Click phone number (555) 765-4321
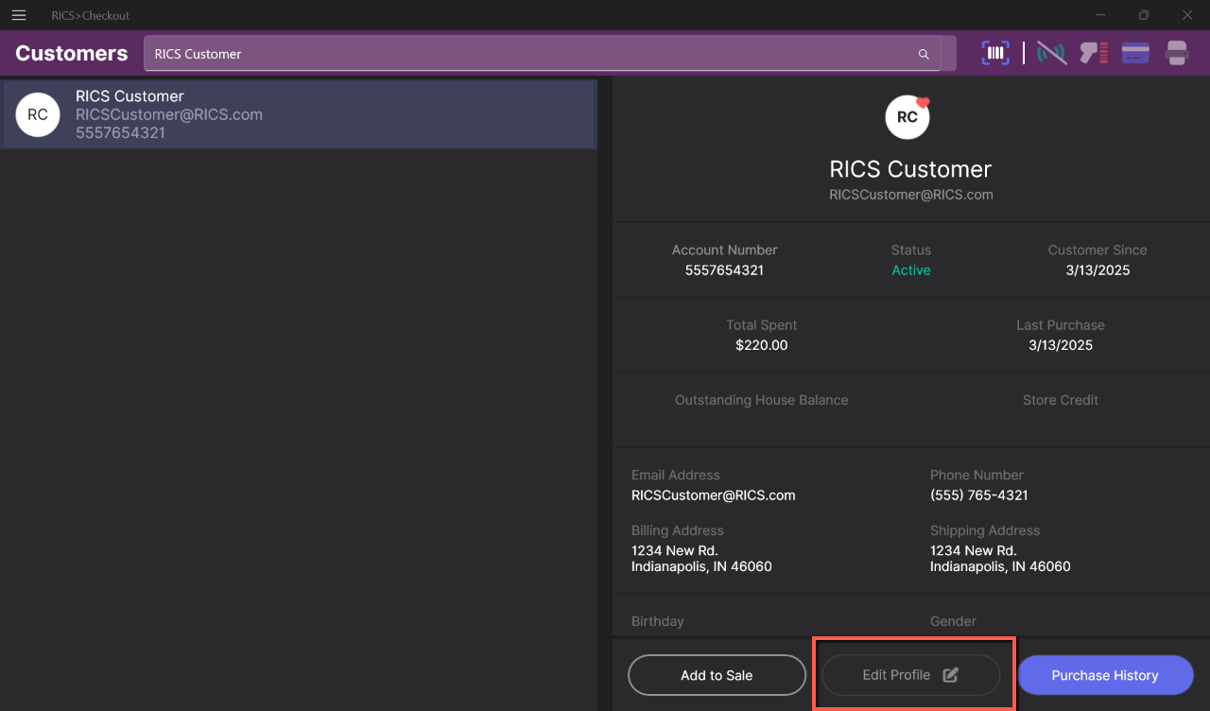This screenshot has width=1210, height=711. (x=979, y=495)
